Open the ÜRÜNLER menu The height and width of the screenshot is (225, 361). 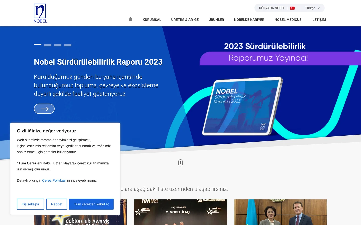click(216, 20)
